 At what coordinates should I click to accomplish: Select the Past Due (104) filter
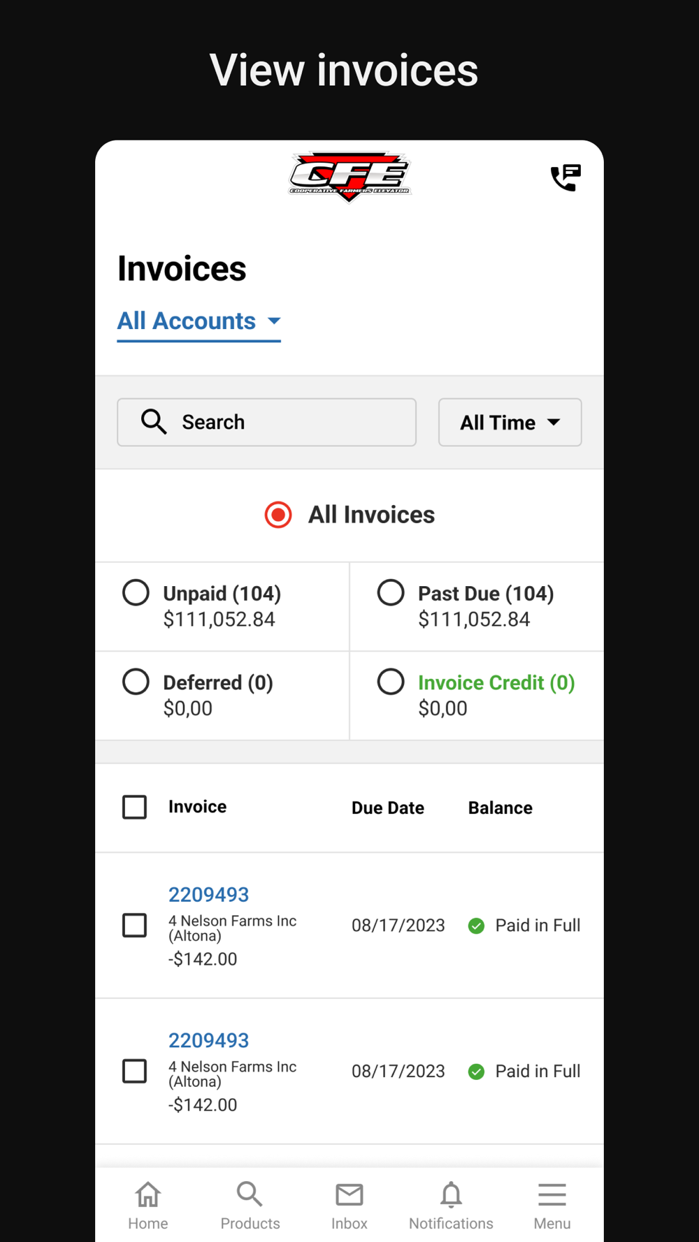tap(391, 592)
